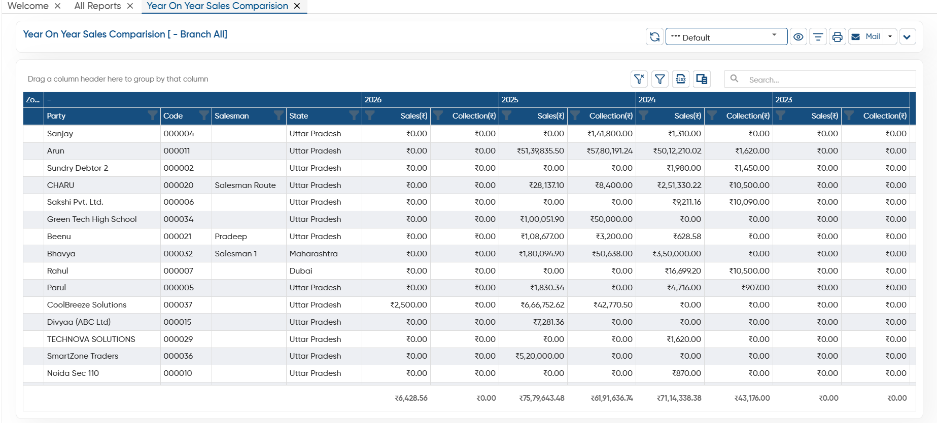Export the grid to XLSX
The image size is (937, 423).
[681, 79]
